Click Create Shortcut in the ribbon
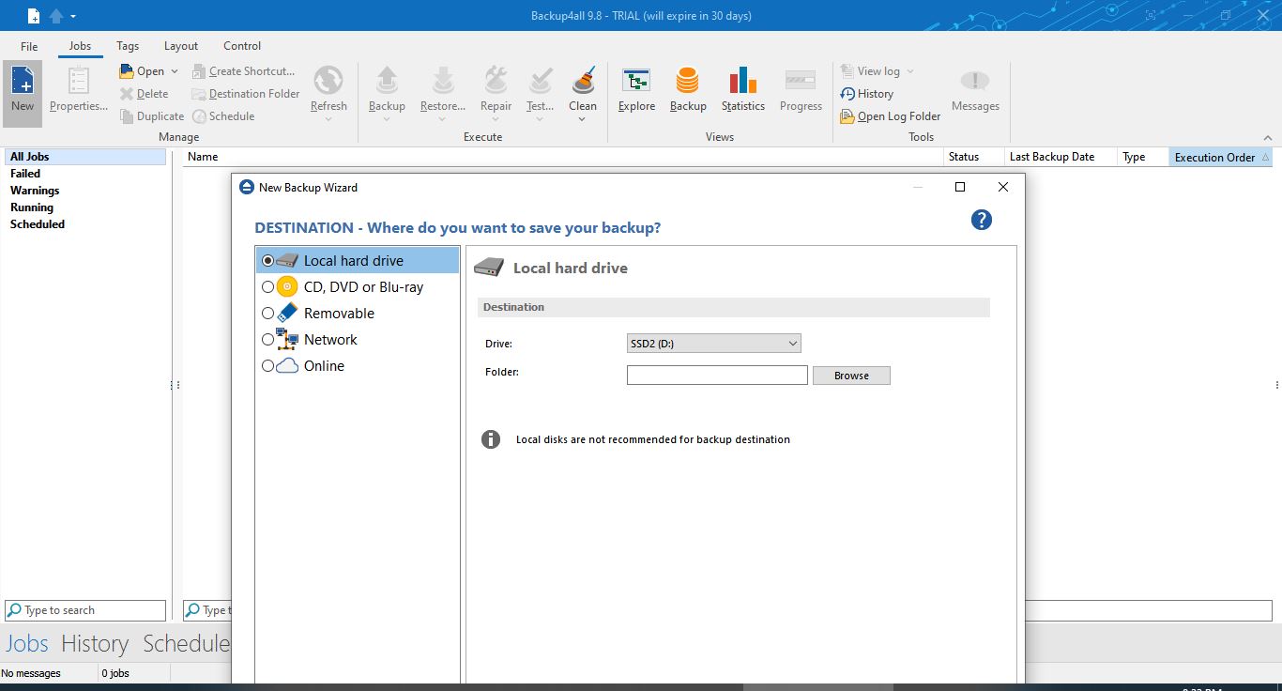Viewport: 1282px width, 691px height. pos(244,71)
